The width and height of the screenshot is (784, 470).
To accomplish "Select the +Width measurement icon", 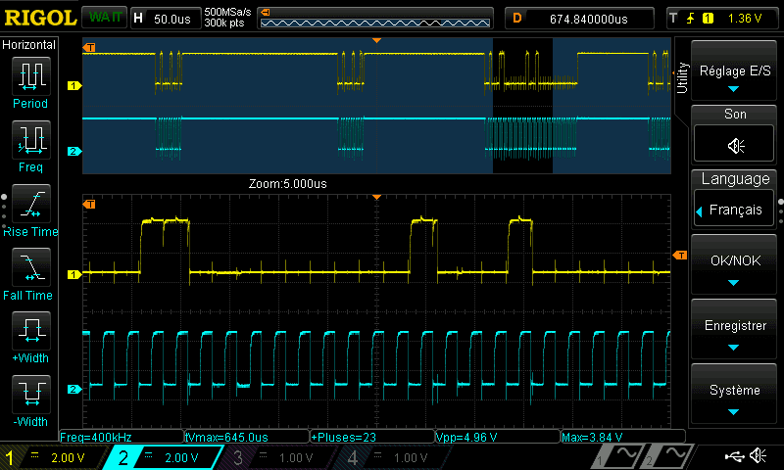I will (31, 331).
